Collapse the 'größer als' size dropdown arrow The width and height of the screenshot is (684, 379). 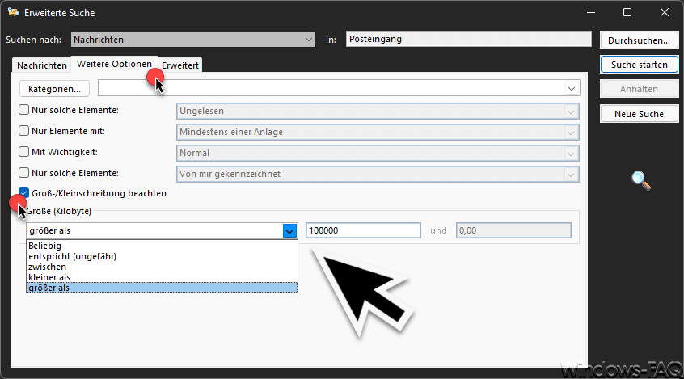[289, 231]
